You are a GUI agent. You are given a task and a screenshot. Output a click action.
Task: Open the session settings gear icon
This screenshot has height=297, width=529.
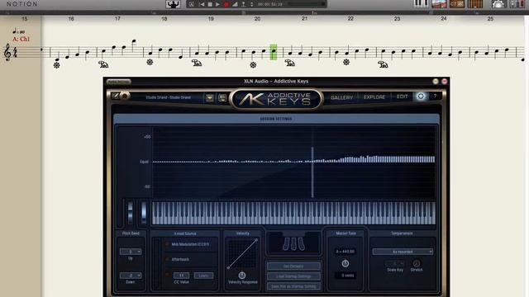[421, 97]
